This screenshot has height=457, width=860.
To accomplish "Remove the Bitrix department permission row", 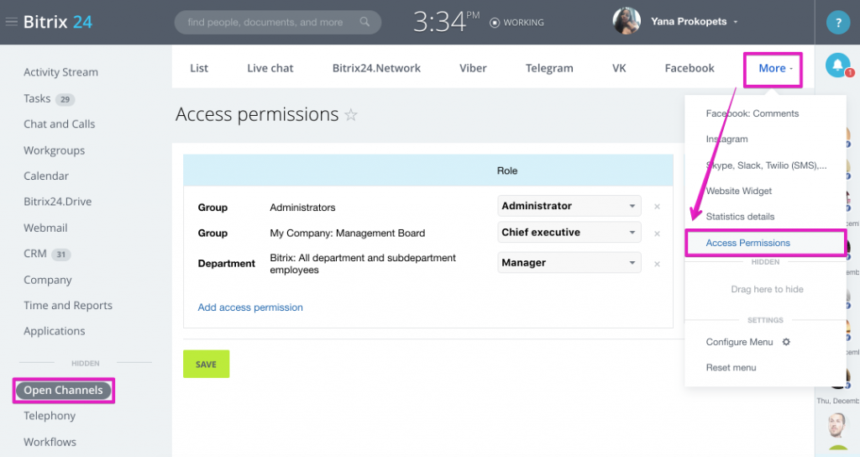I will [657, 265].
